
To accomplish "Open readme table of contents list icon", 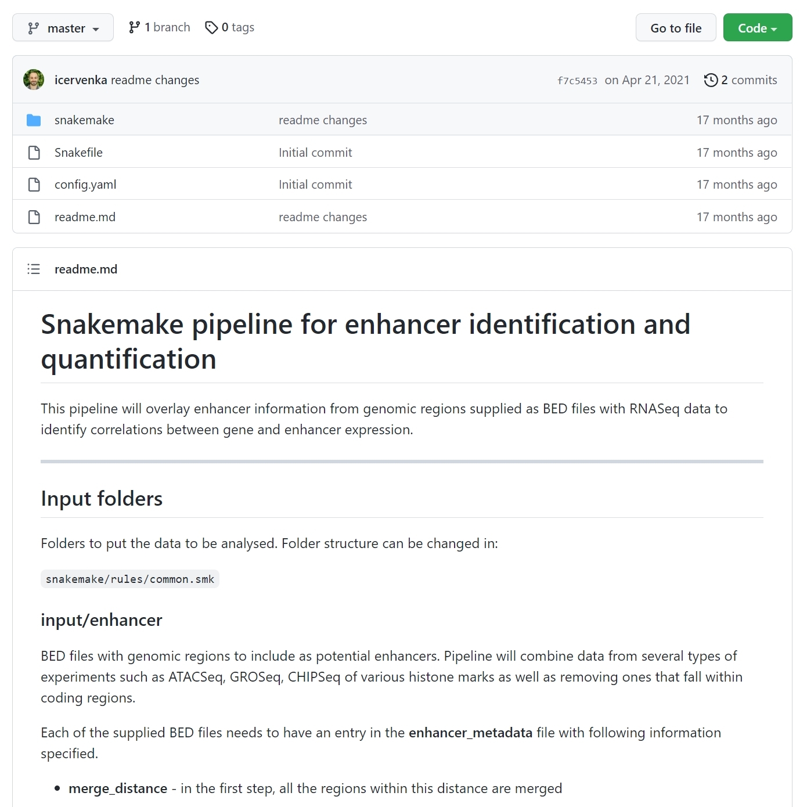I will pos(34,269).
